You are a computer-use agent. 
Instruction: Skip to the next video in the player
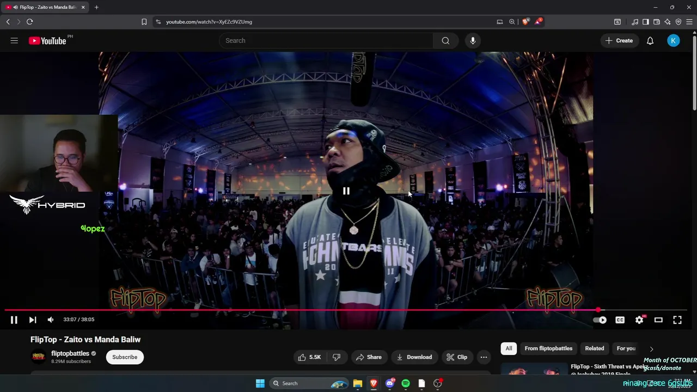(x=33, y=320)
